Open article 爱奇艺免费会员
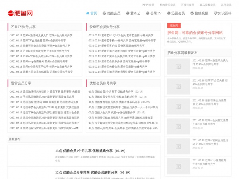 (x=118, y=66)
